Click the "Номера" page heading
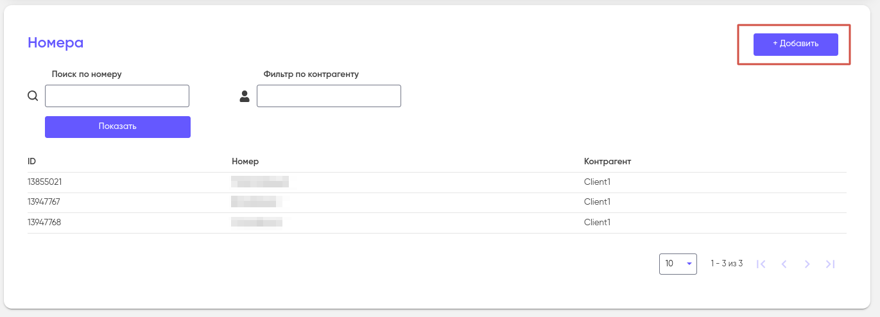The height and width of the screenshot is (317, 880). click(x=55, y=43)
